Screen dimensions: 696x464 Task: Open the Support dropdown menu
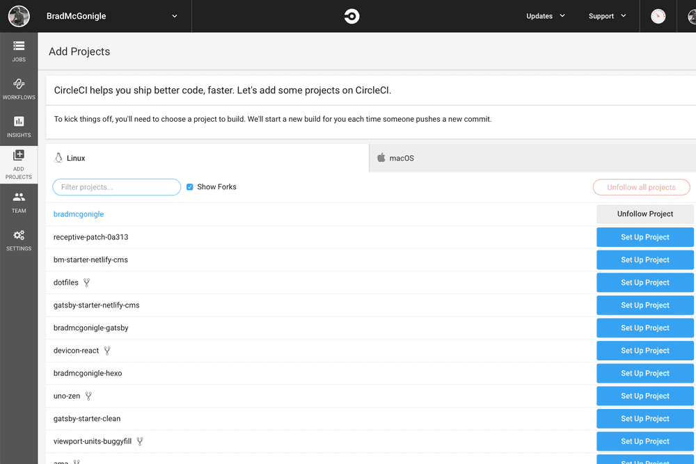pos(607,16)
